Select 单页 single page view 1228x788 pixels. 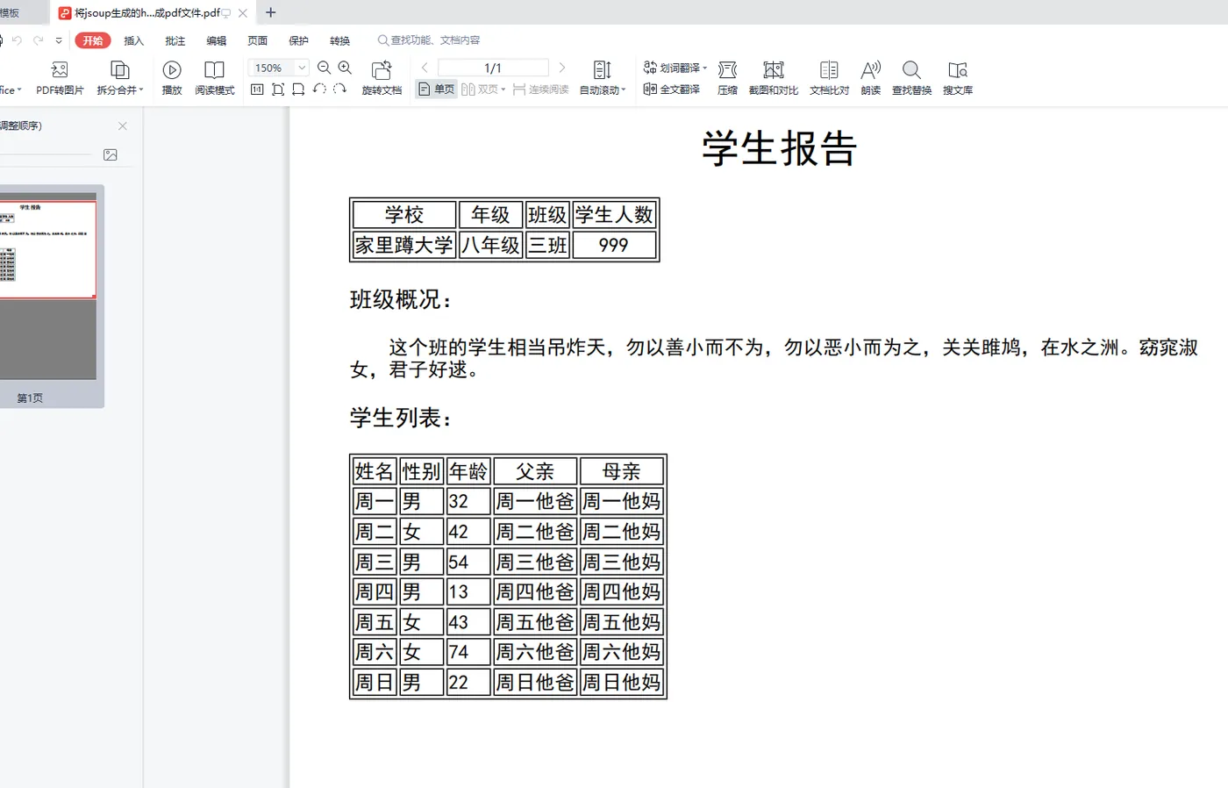(436, 90)
